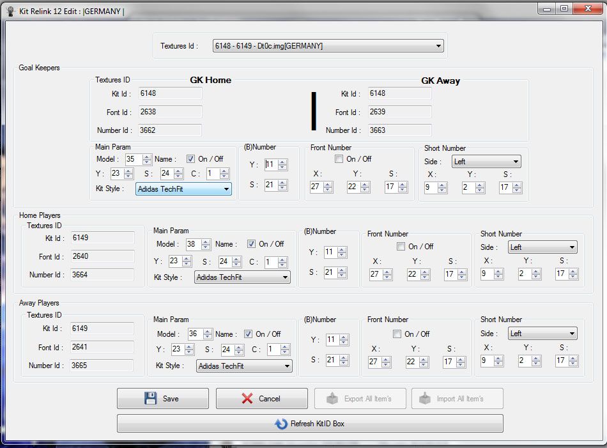Click the Kit Relink app icon in title bar
This screenshot has width=607, height=448.
pos(10,11)
